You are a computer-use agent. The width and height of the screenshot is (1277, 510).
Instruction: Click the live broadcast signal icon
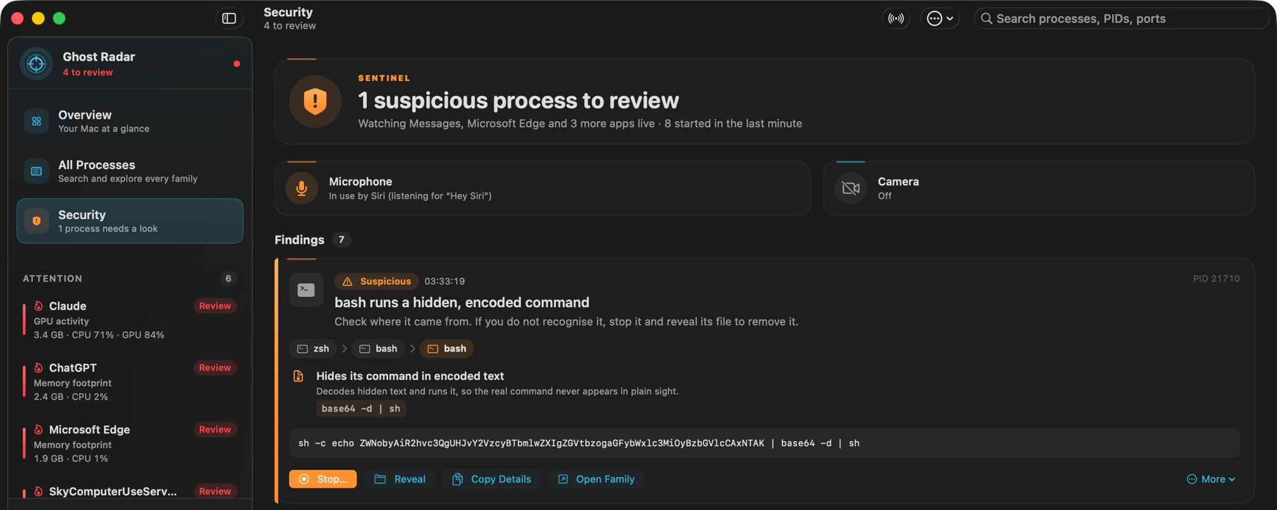[896, 19]
